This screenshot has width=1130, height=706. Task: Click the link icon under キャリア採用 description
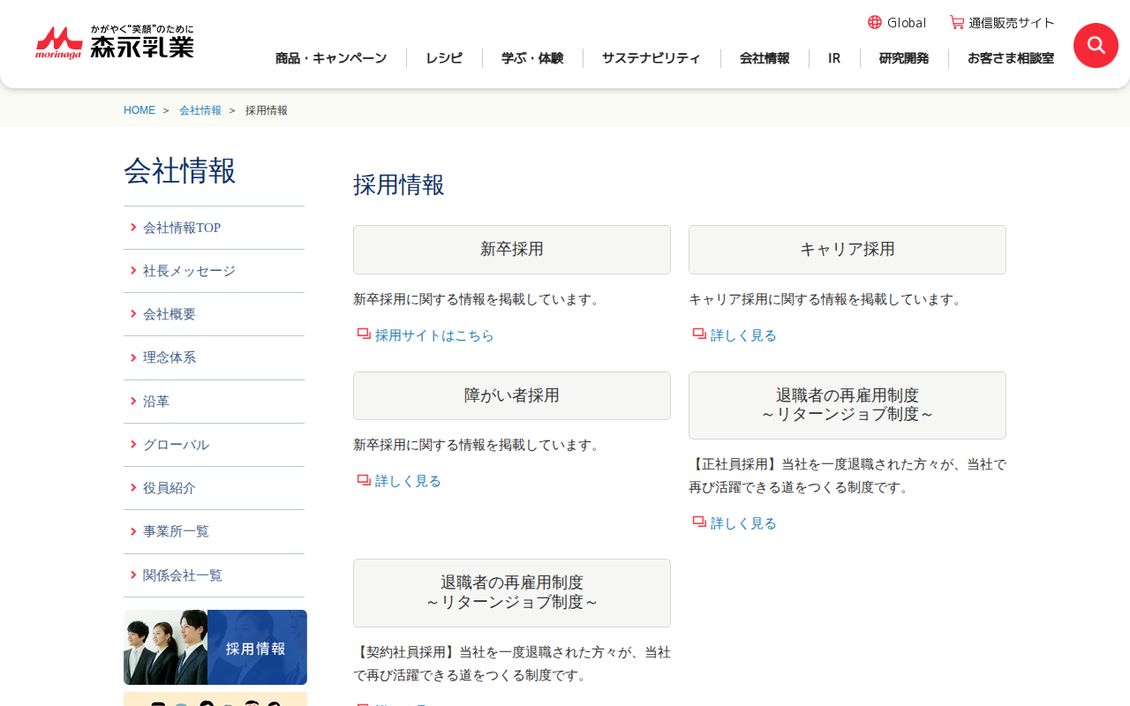699,334
